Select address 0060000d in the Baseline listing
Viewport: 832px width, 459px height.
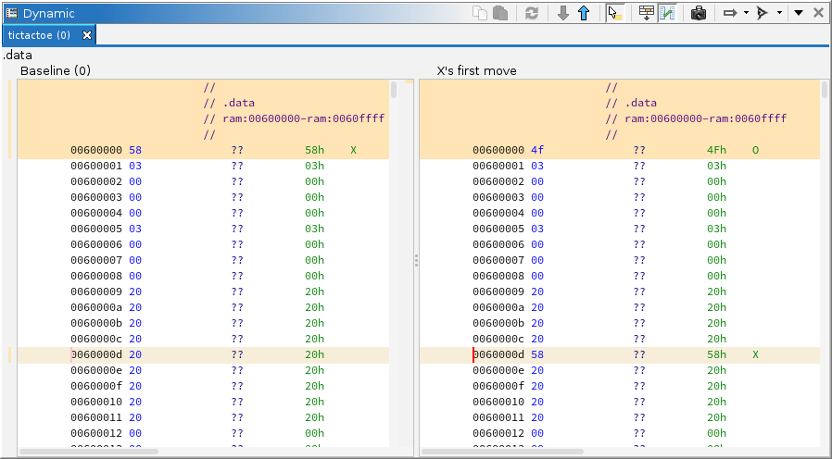point(95,354)
